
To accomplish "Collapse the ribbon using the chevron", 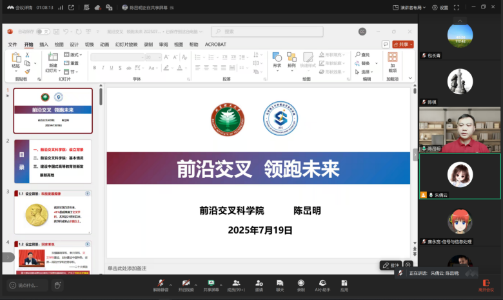I will point(410,78).
